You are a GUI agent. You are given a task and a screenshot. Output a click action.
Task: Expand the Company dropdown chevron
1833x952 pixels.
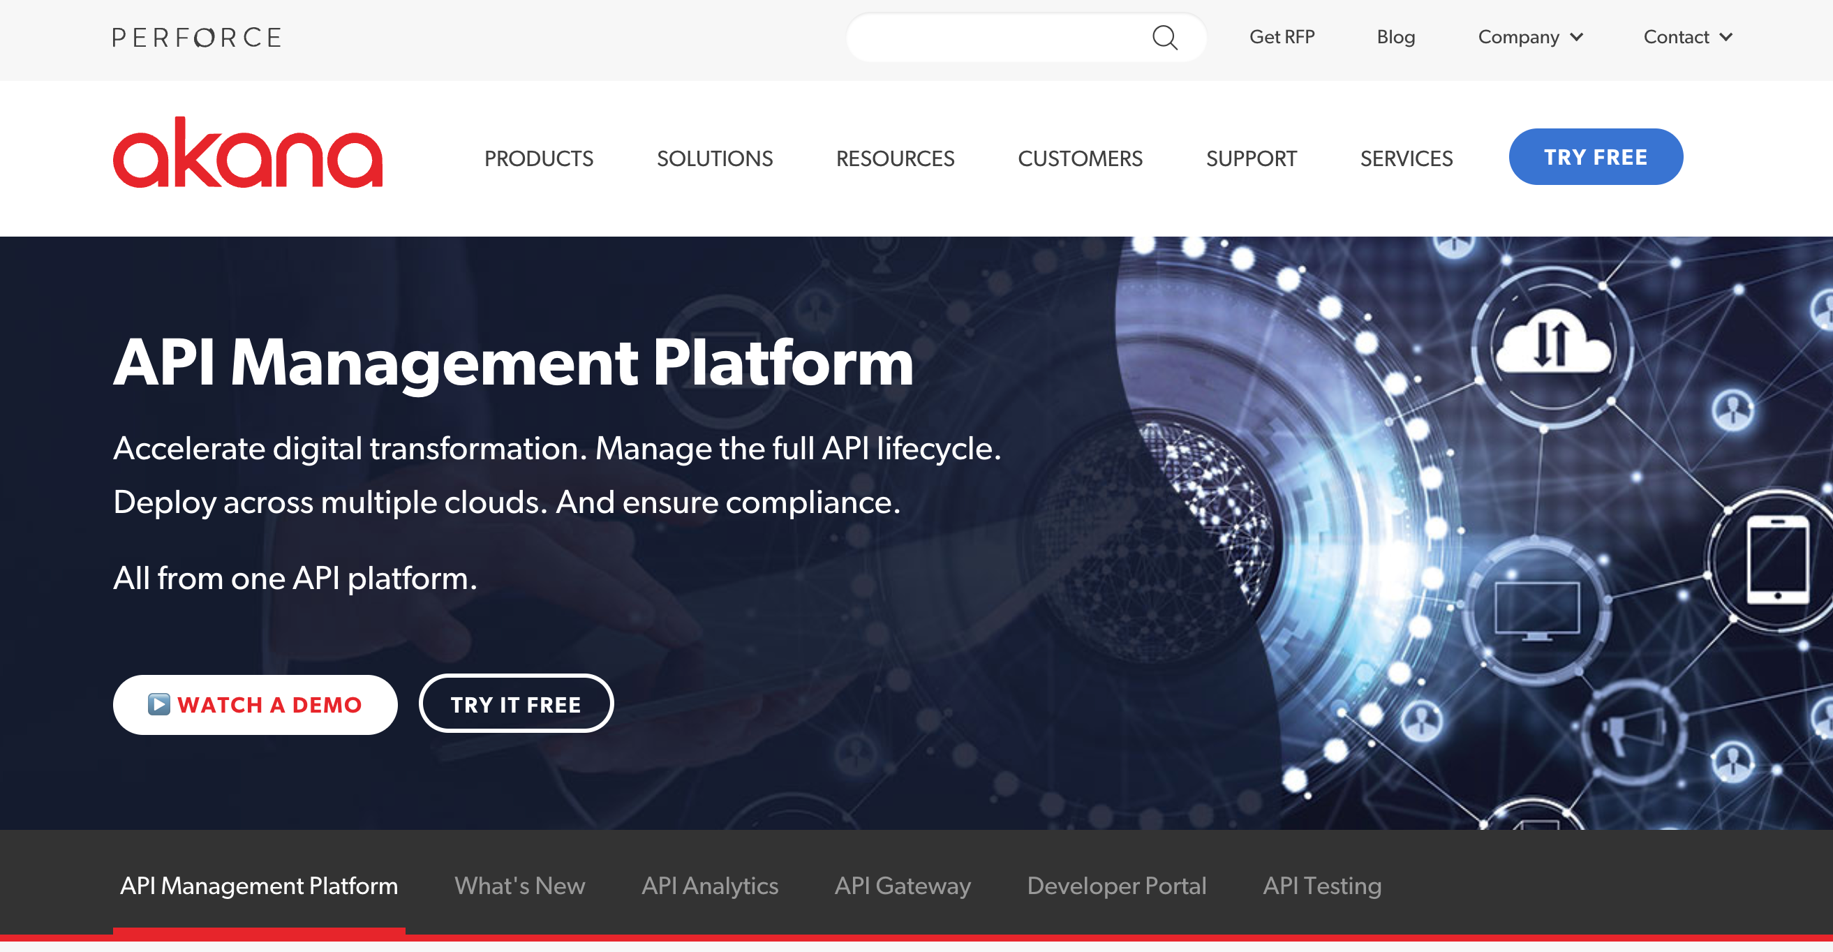pyautogui.click(x=1577, y=38)
